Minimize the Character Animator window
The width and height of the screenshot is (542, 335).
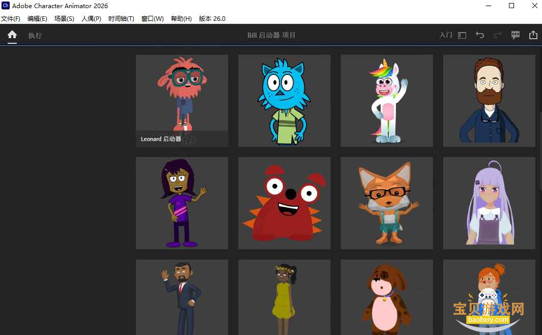point(489,6)
